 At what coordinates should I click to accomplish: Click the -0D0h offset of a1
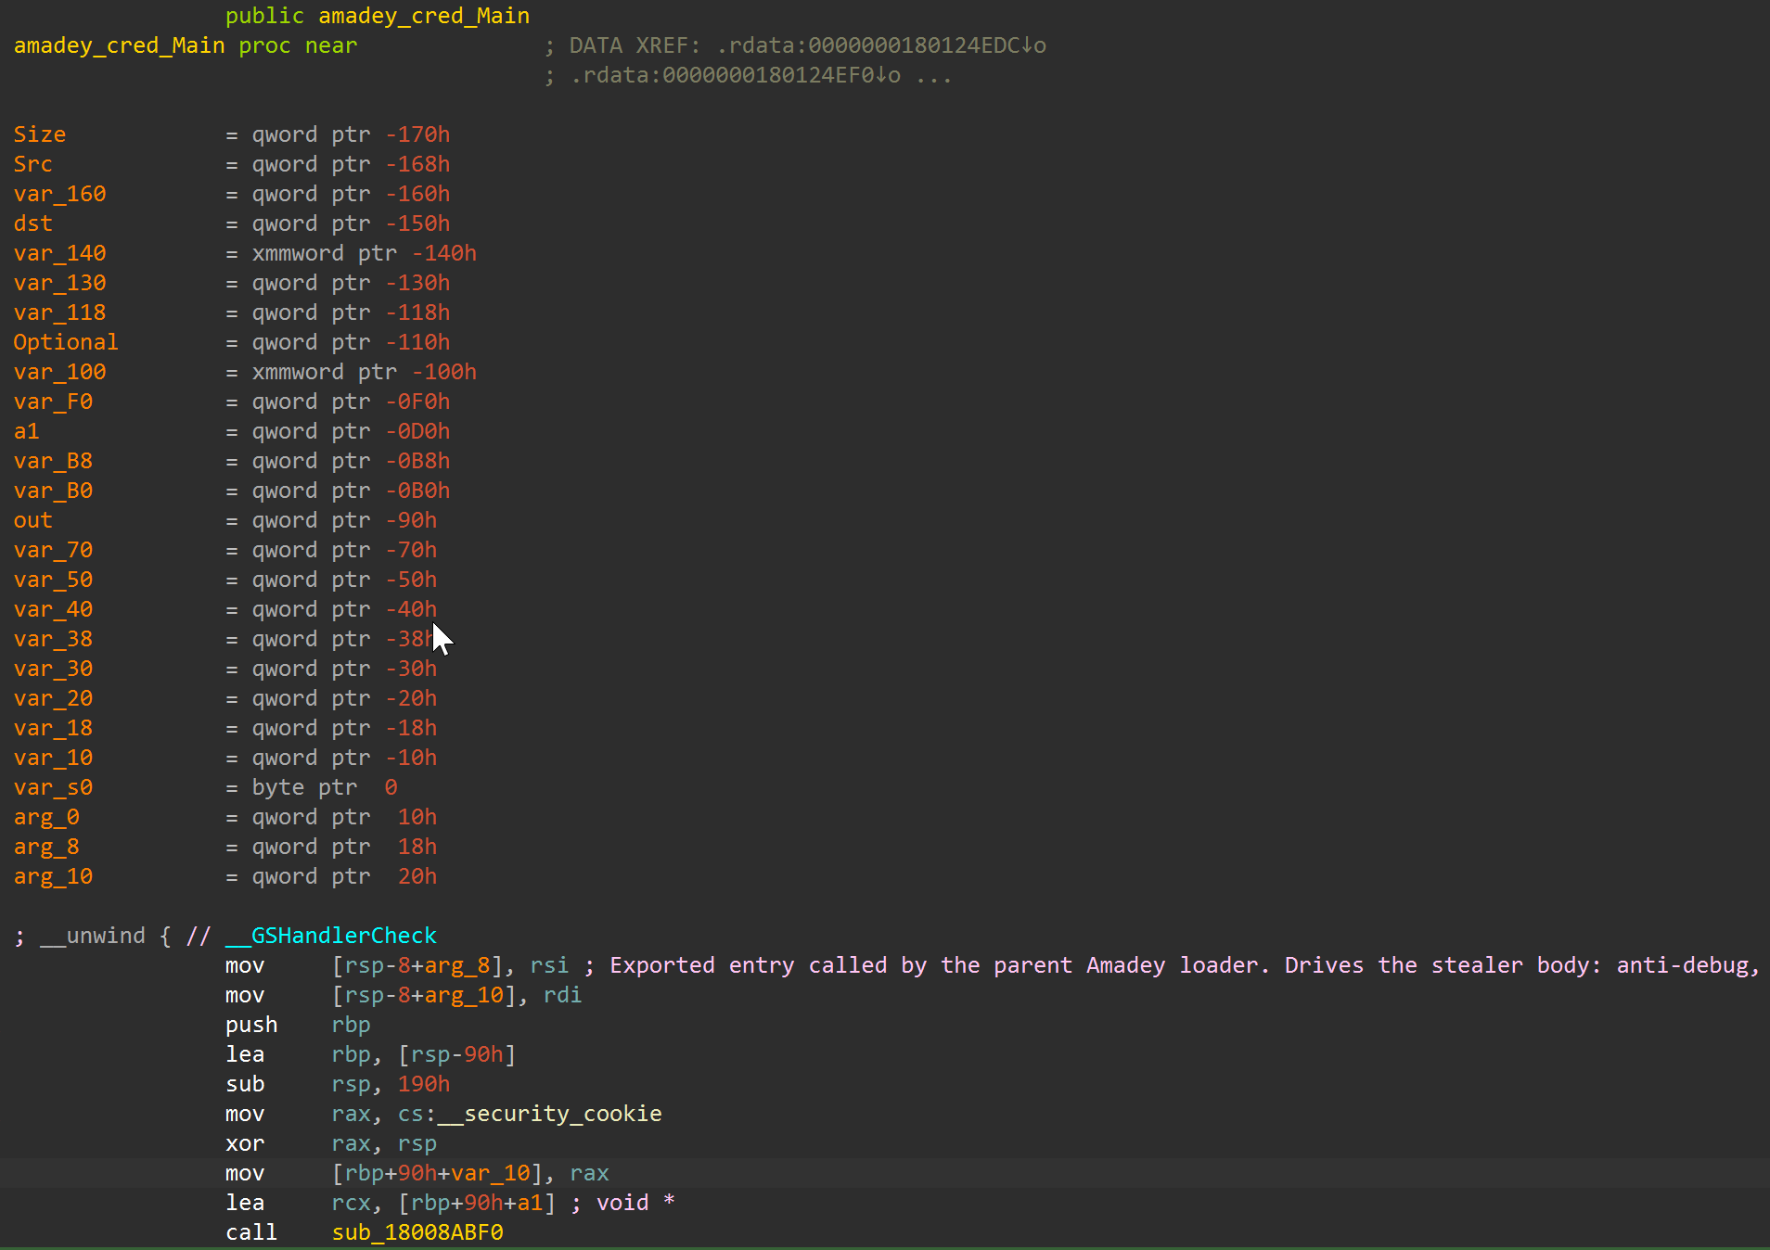418,431
